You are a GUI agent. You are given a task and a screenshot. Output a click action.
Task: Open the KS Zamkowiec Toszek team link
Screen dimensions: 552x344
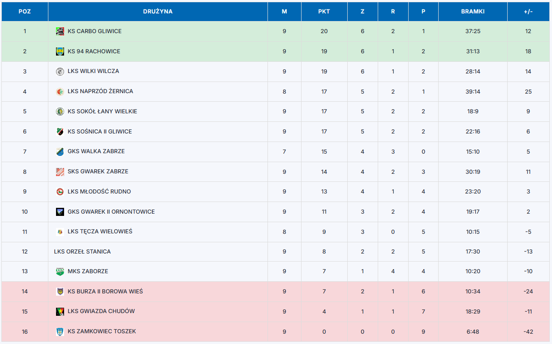click(x=102, y=331)
